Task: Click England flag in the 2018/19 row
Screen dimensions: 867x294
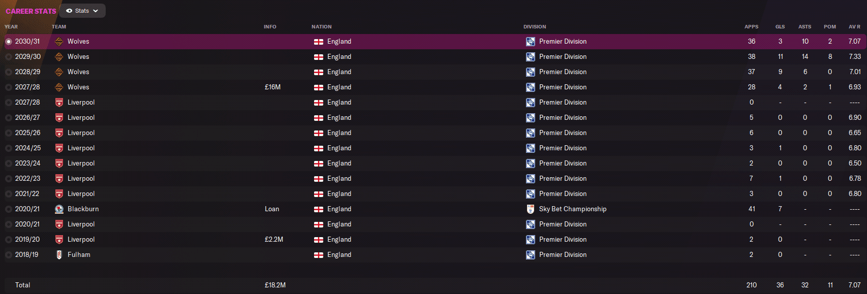Action: pos(319,255)
